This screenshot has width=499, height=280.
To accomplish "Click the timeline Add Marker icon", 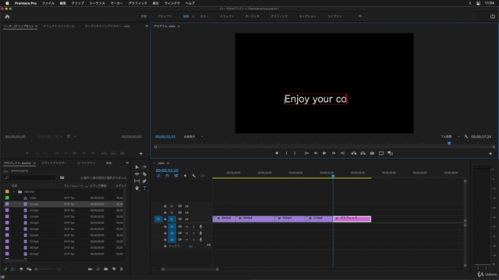I will [x=185, y=176].
